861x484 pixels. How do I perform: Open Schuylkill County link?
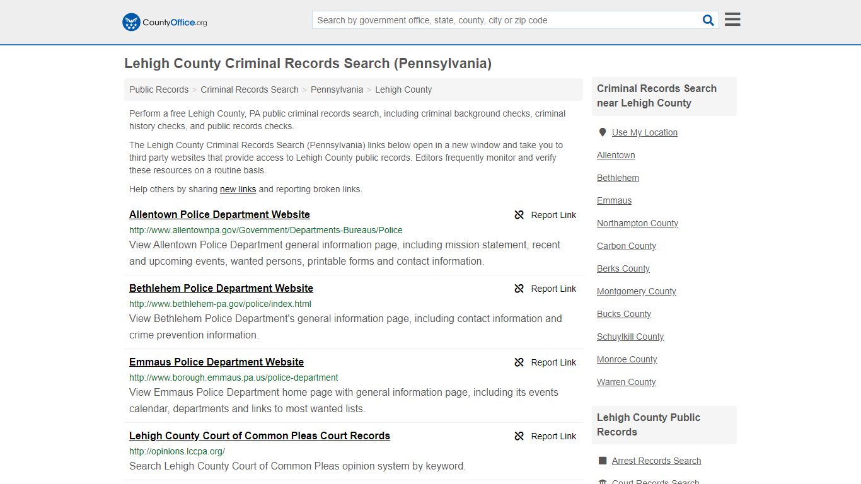tap(630, 337)
